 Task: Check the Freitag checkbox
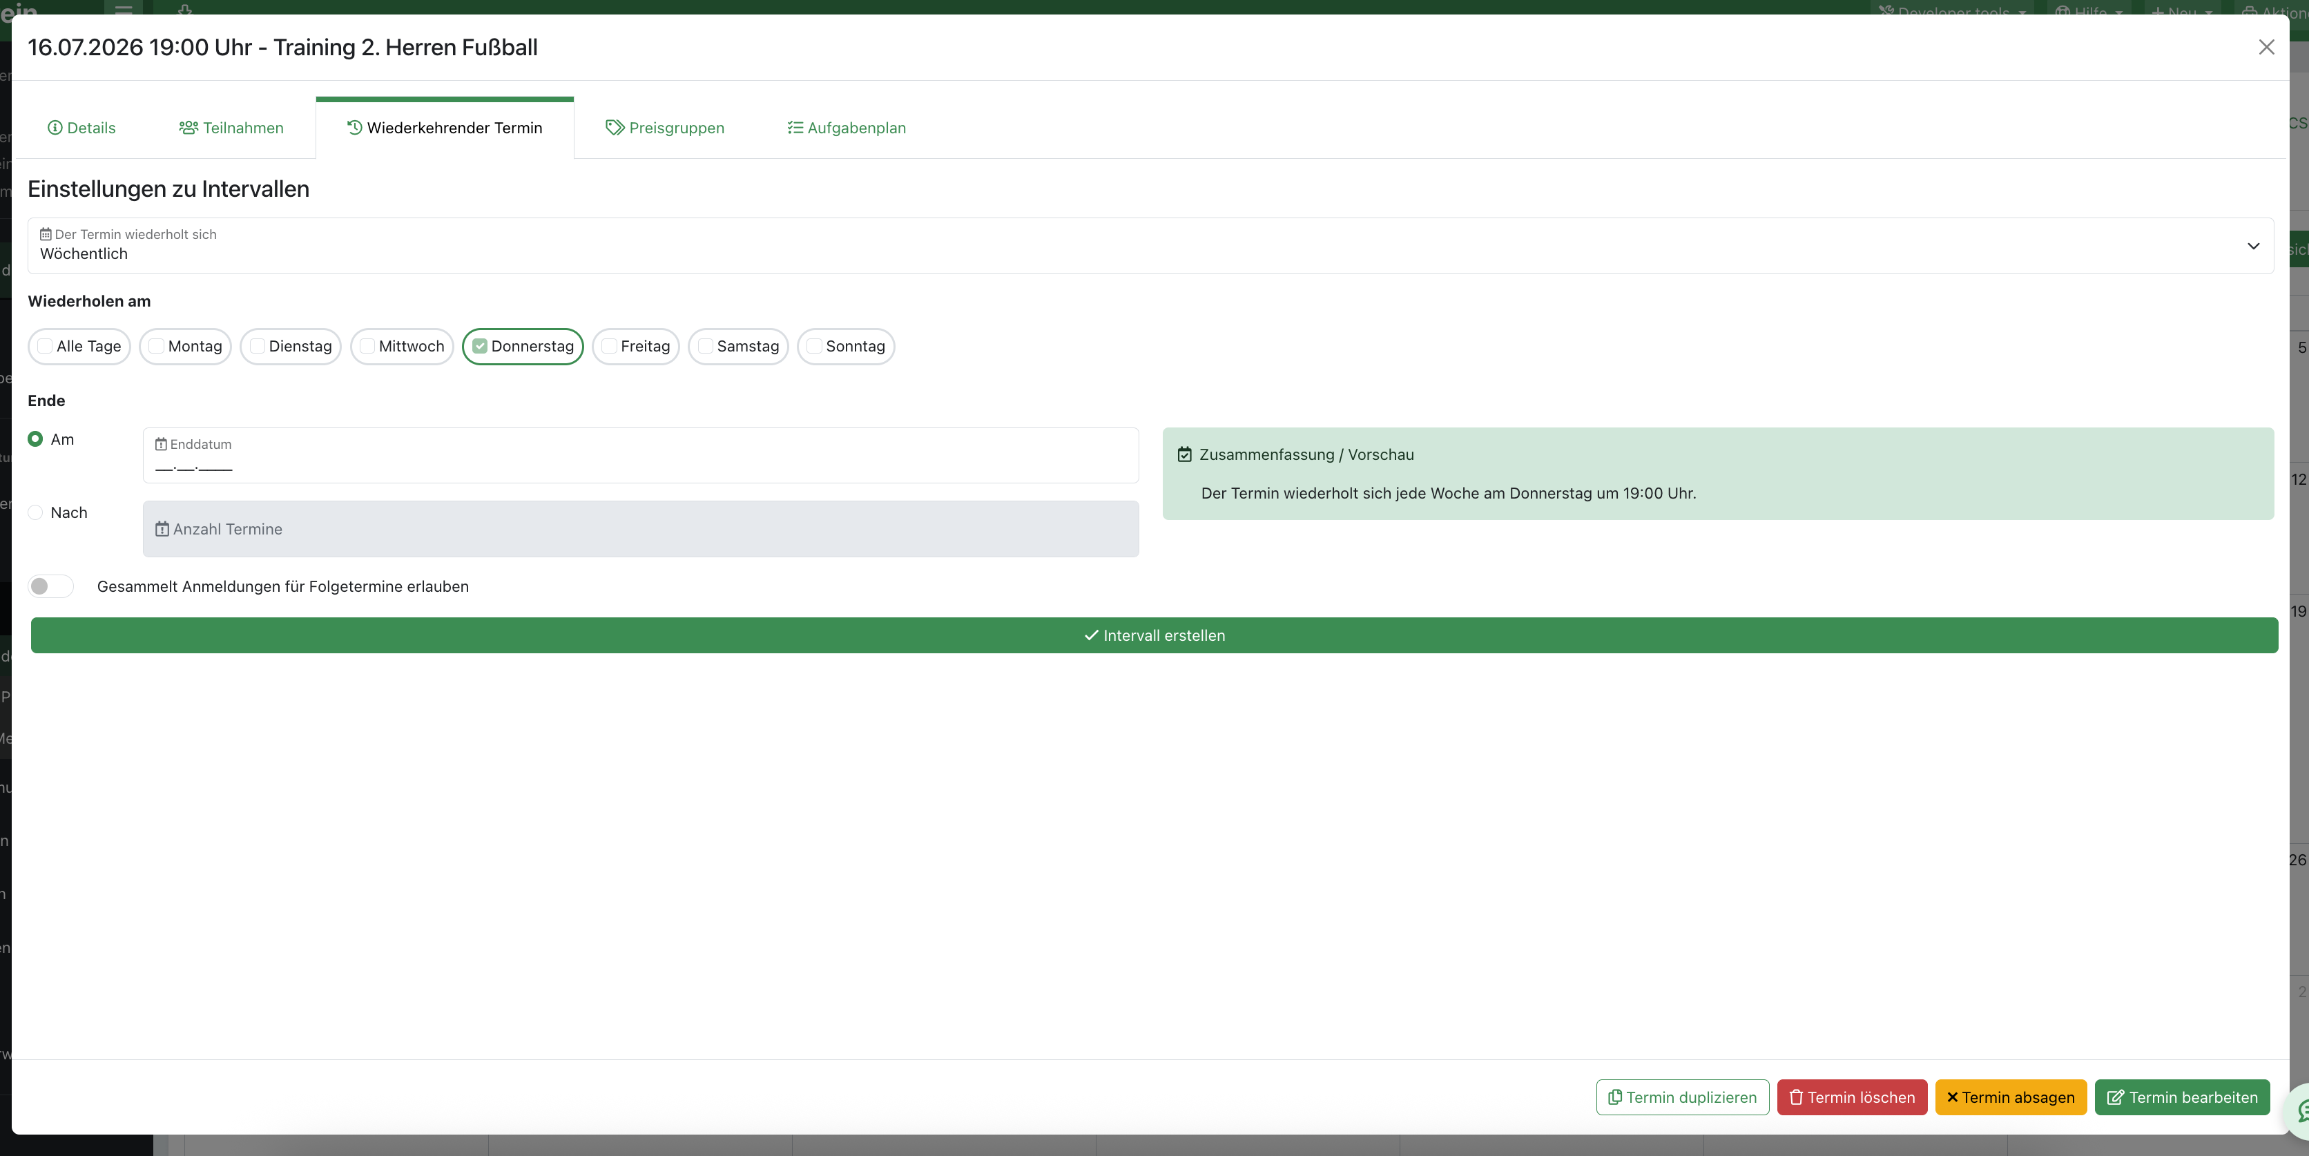tap(610, 346)
